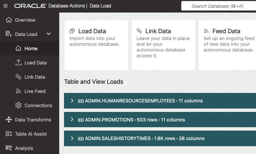Expand the ADMIN.PROMOTIONS load entry
The width and height of the screenshot is (256, 154).
coord(72,119)
